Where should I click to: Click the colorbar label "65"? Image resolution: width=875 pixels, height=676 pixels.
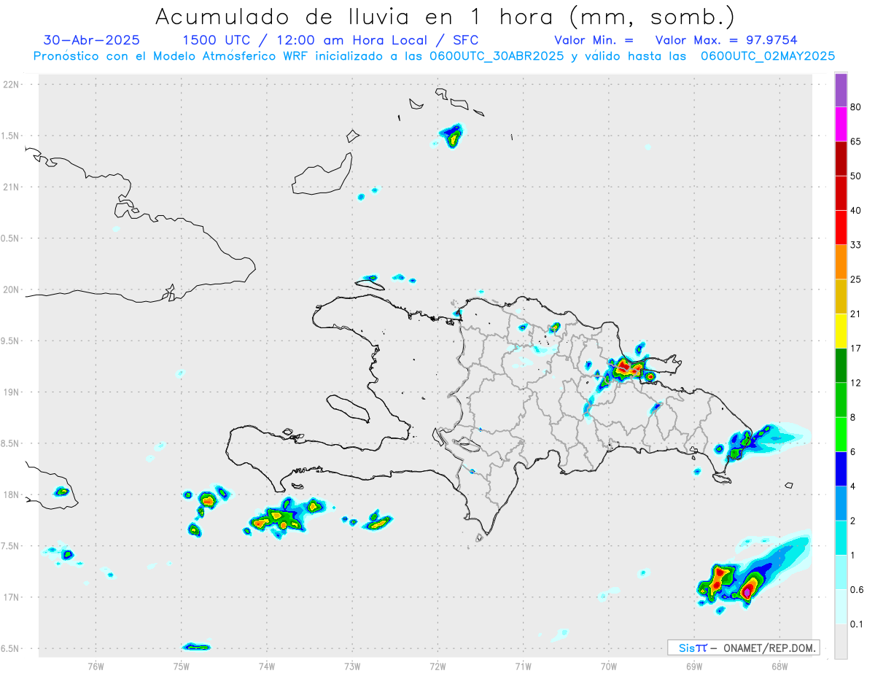coord(856,142)
